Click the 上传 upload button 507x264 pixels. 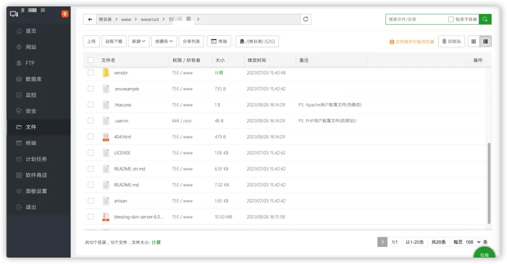(x=91, y=41)
